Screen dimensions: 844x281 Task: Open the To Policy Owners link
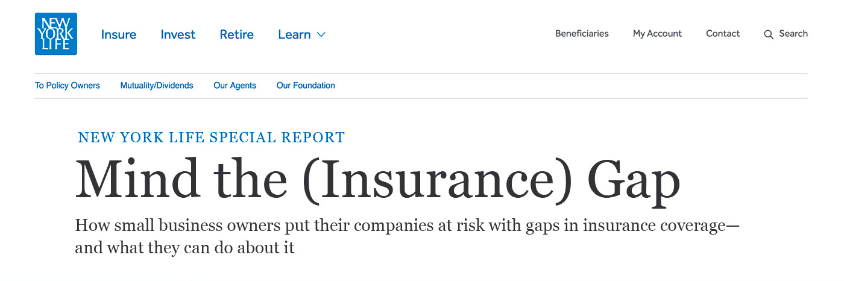[68, 86]
